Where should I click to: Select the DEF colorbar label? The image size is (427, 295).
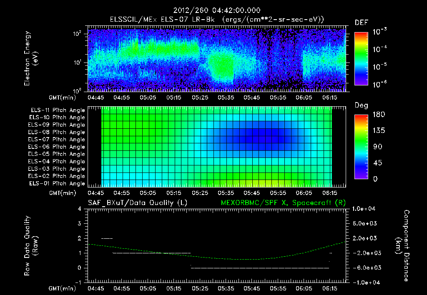coord(362,22)
